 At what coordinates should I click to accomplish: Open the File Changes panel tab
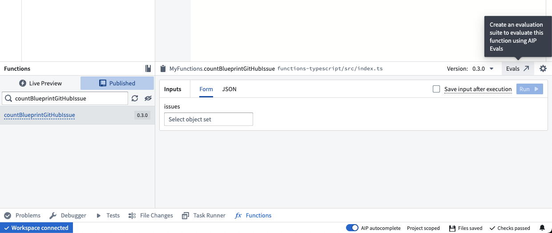[x=151, y=215]
